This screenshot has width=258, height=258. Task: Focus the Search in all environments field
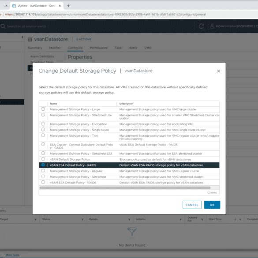[26, 26]
